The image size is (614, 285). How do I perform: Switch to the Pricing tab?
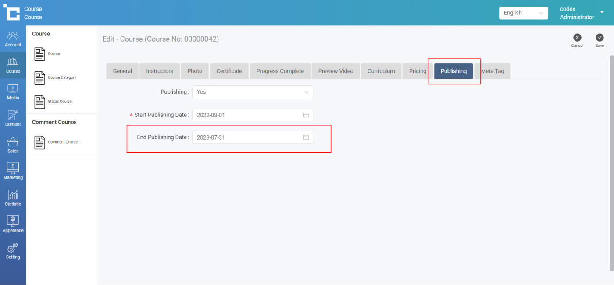417,71
